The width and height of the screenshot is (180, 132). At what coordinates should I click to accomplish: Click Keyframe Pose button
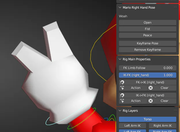(147, 43)
